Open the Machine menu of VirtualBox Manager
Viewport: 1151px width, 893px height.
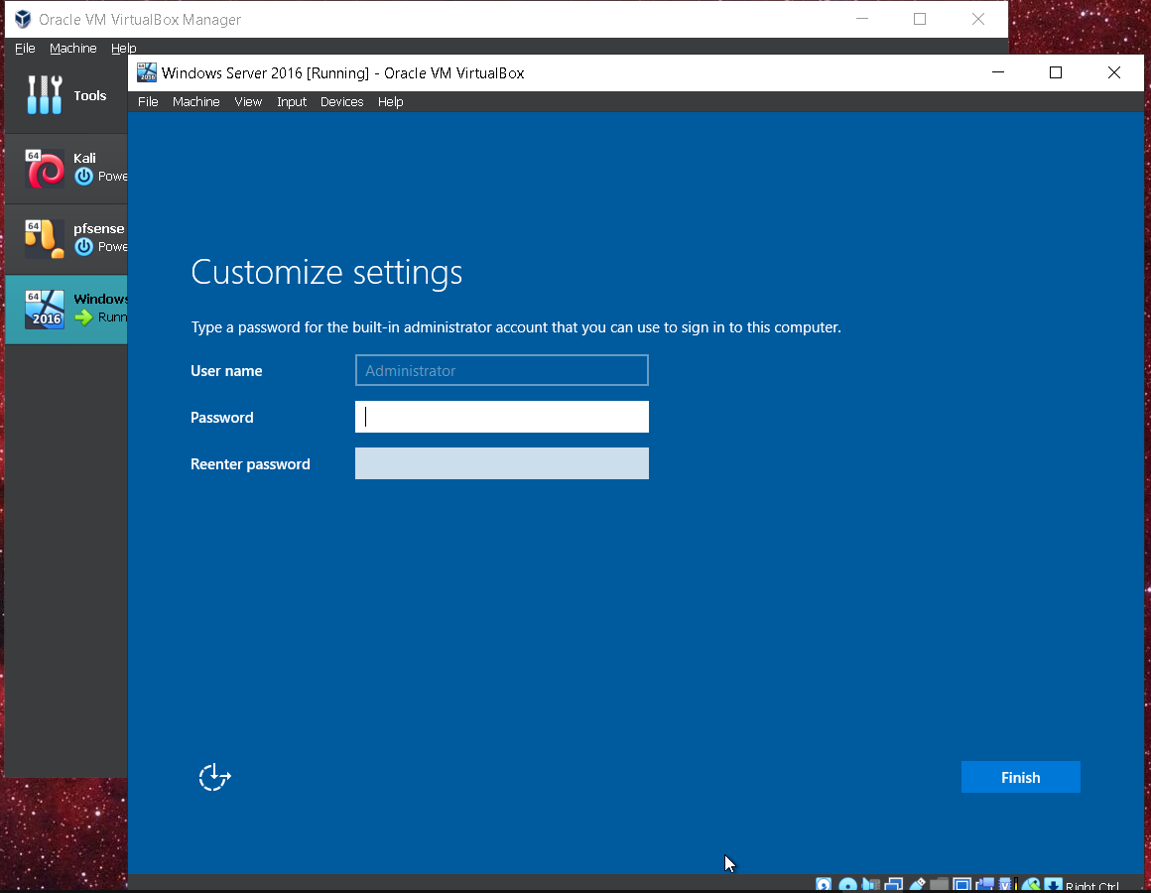pyautogui.click(x=72, y=48)
